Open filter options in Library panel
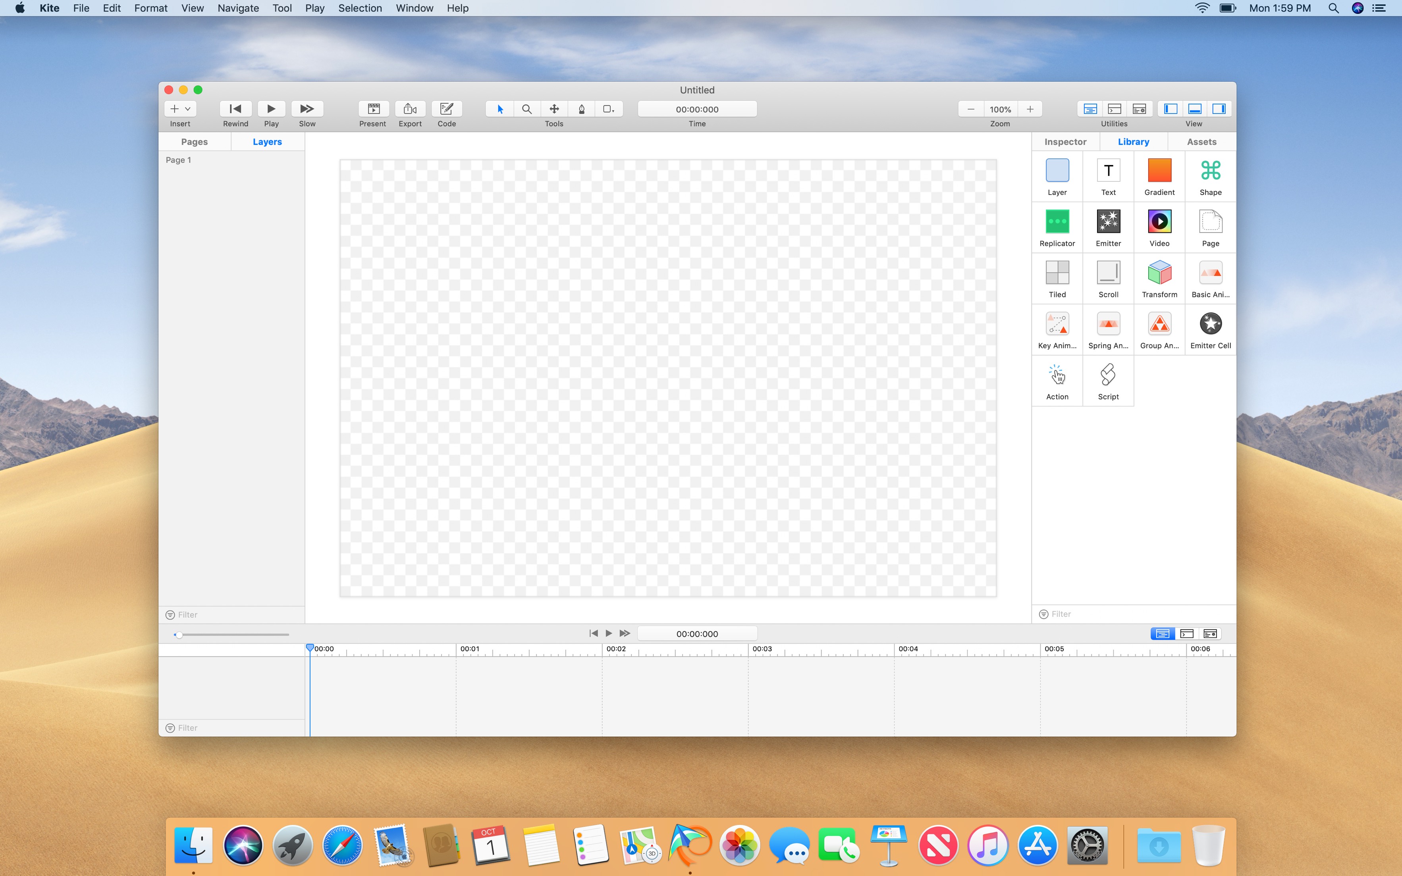1402x876 pixels. click(1043, 614)
